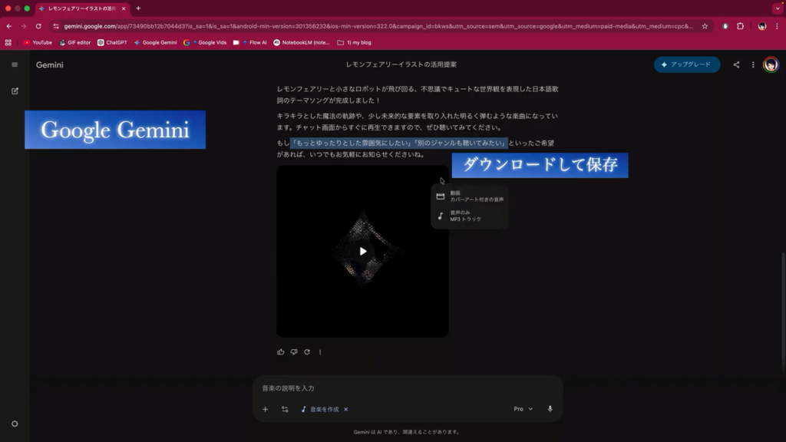Open the plus add-files button
The image size is (786, 442).
[x=266, y=409]
